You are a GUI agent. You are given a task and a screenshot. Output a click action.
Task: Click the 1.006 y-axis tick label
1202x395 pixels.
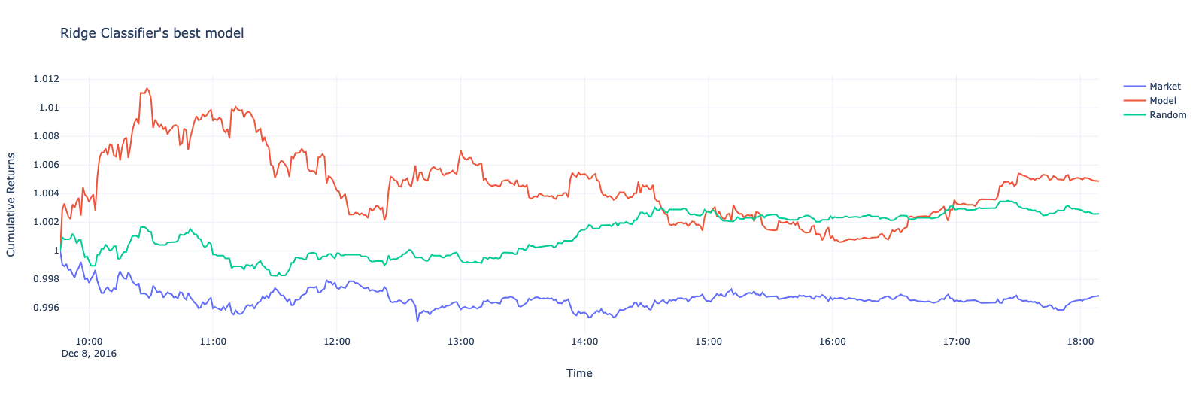pyautogui.click(x=46, y=165)
